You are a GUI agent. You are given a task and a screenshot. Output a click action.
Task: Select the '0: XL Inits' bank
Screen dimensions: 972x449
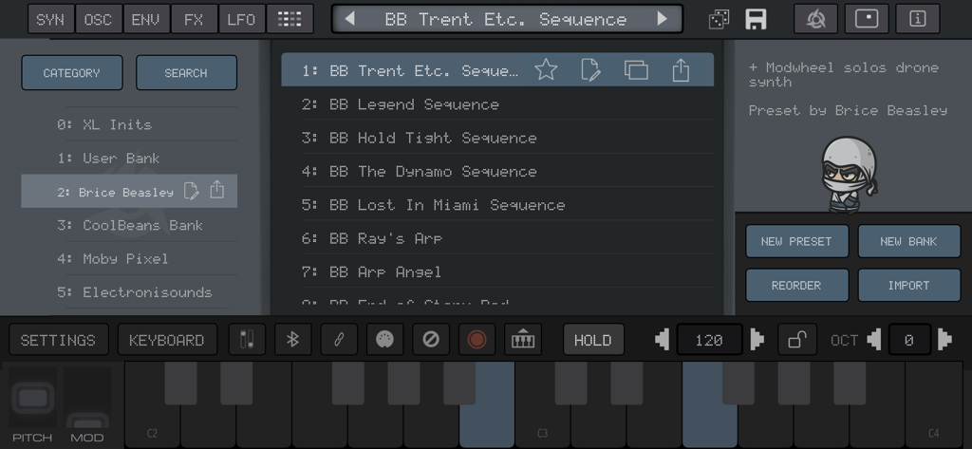(x=129, y=124)
